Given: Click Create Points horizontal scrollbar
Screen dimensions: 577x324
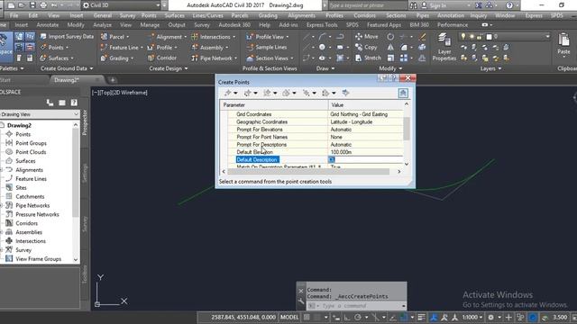Looking at the screenshot, I should (x=308, y=172).
